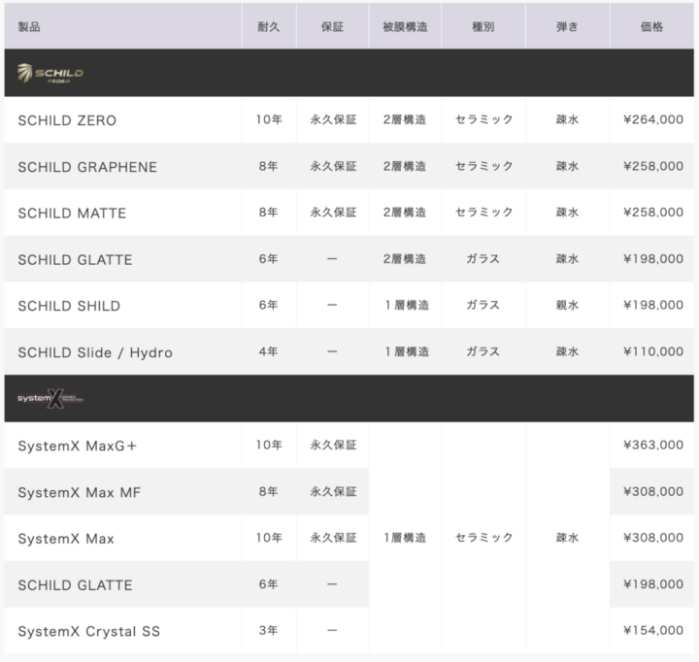The width and height of the screenshot is (699, 662).
Task: Click the 製品 column header
Action: (x=29, y=27)
